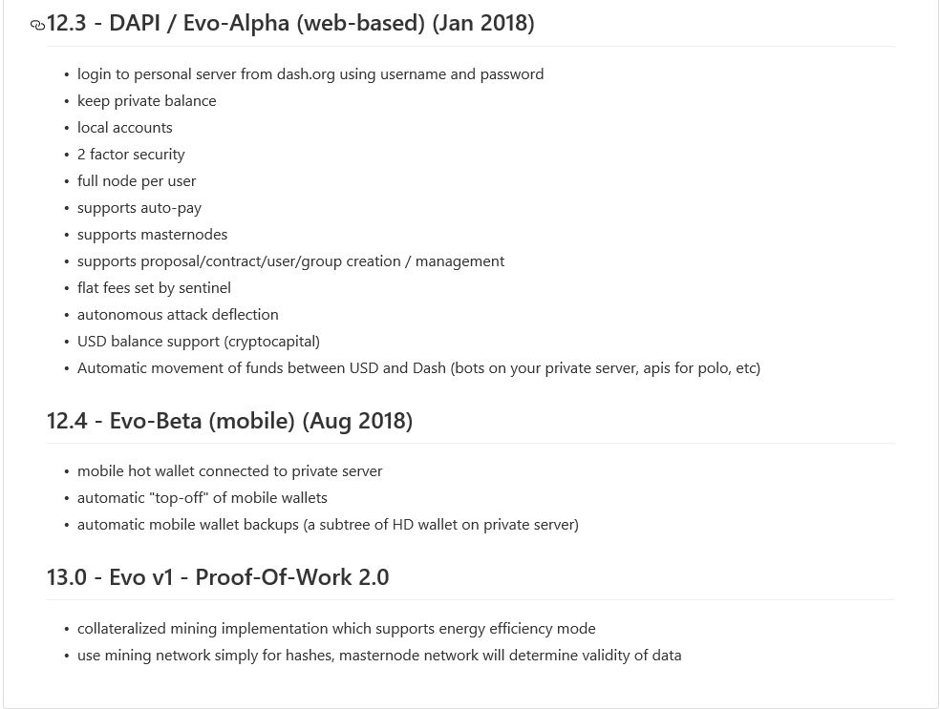940x709 pixels.
Task: Click the 12.3 - DAPI / Evo-Alpha heading
Action: click(290, 23)
